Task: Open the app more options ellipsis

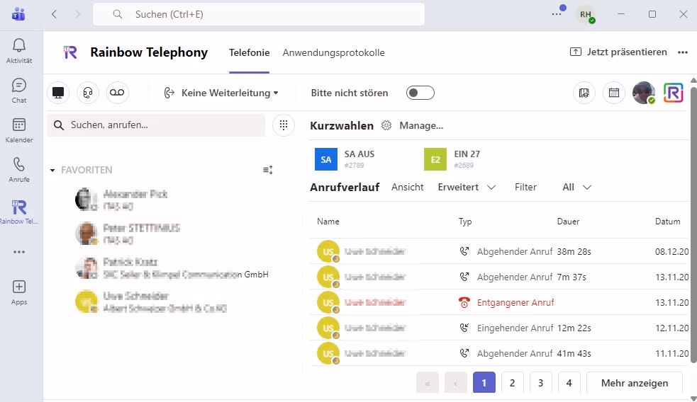Action: (x=683, y=52)
